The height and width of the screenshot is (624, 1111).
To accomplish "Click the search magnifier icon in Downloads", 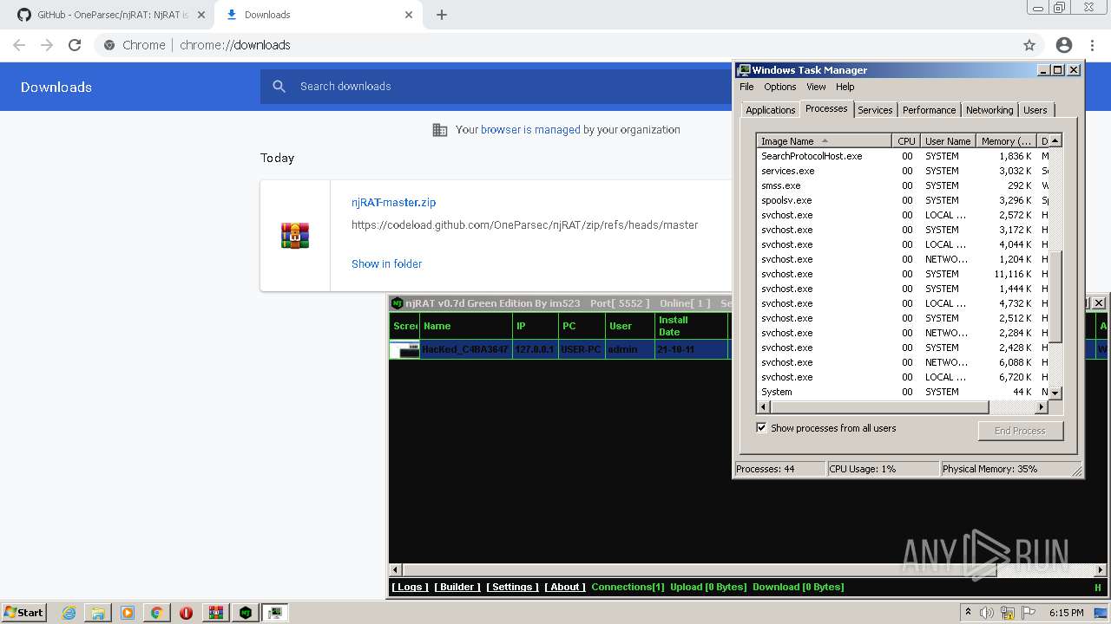I will (x=279, y=86).
